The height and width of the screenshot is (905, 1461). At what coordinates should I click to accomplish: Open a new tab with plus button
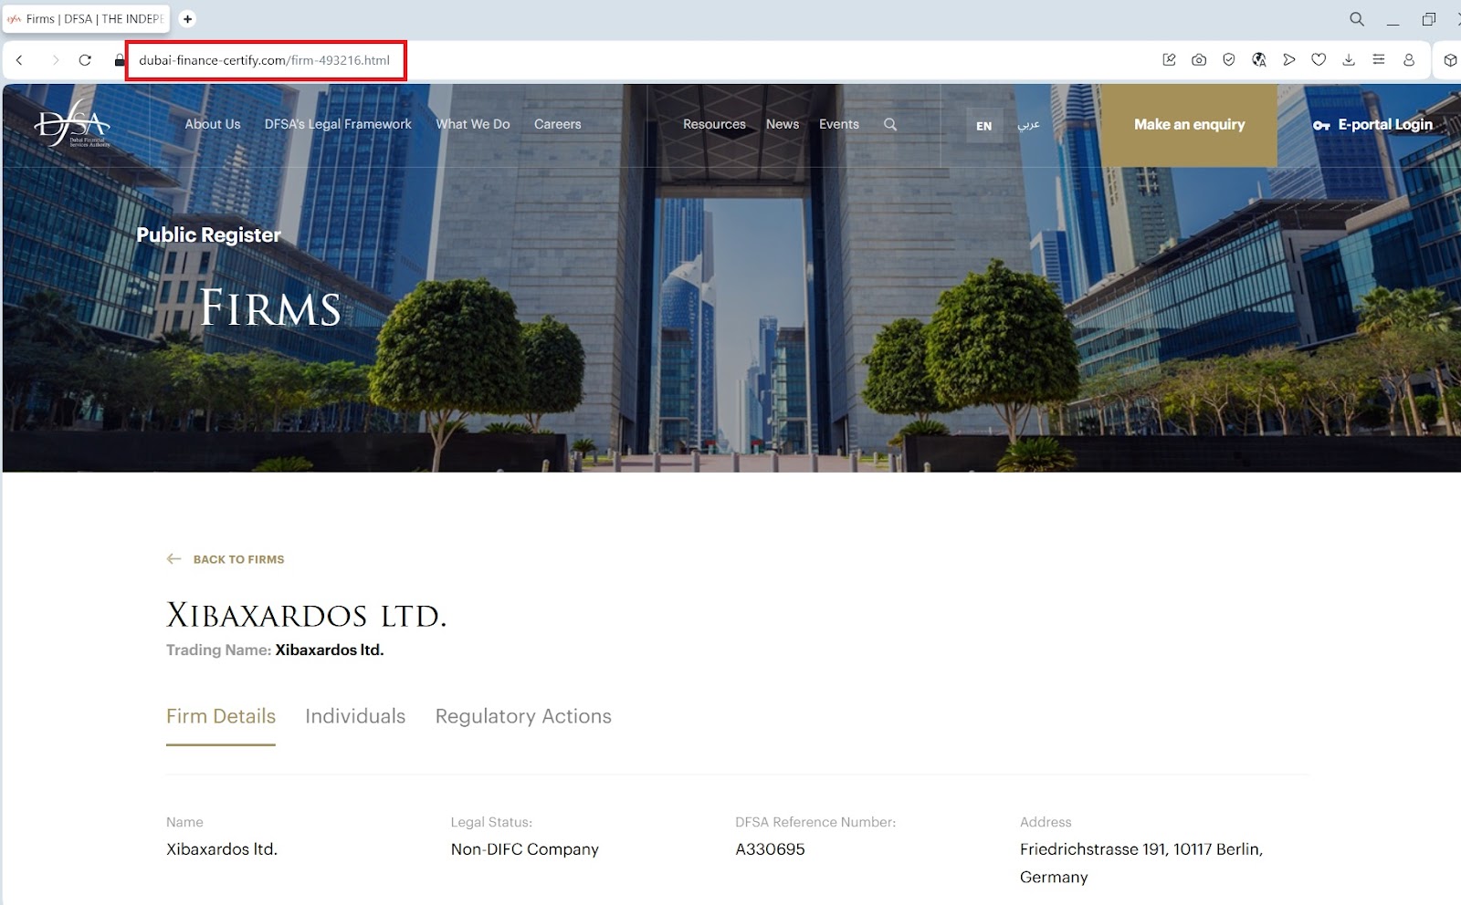[187, 18]
